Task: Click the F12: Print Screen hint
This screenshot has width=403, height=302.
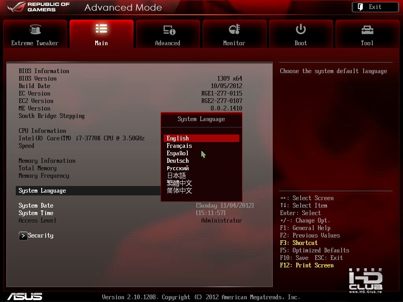Action: click(x=307, y=265)
